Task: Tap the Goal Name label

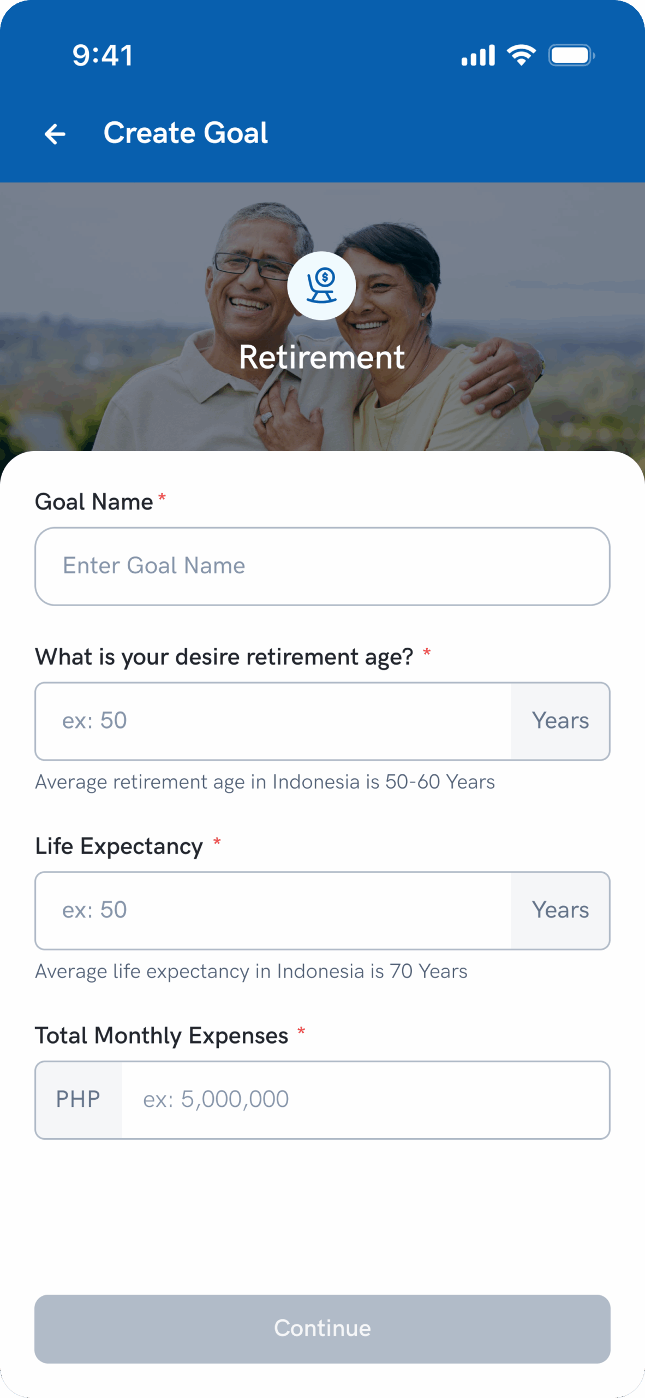Action: click(x=94, y=502)
